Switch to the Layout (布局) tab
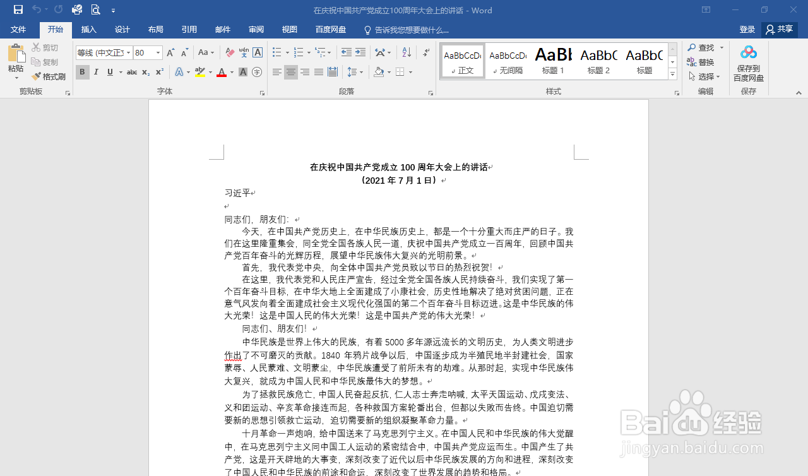Image resolution: width=808 pixels, height=476 pixels. coord(155,30)
